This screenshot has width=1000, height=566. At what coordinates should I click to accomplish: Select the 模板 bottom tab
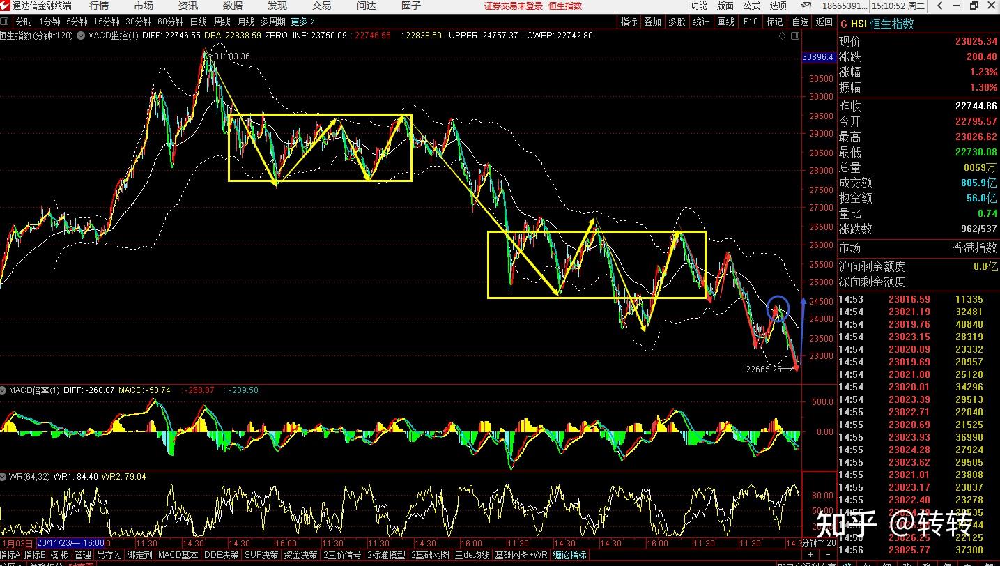coord(59,555)
